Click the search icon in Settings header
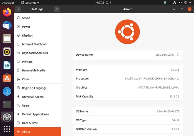This screenshot has width=194, height=136. (18, 9)
